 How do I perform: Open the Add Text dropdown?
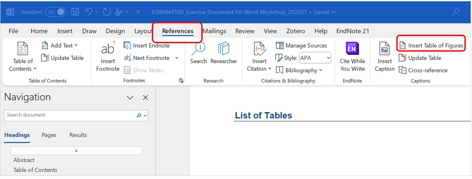tap(59, 45)
